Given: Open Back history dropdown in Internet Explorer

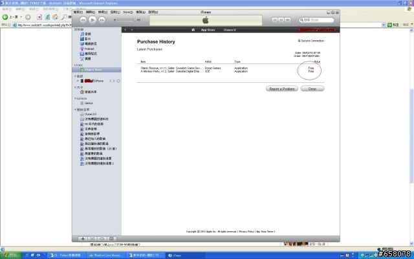Looking at the screenshot, I should (21, 17).
